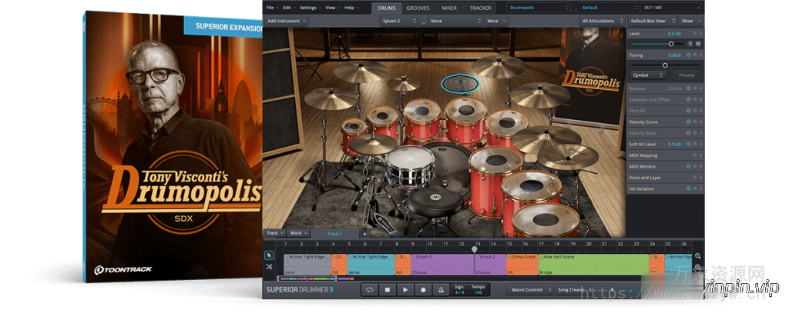Toggle MIDI Monitor power button
The height and width of the screenshot is (320, 789).
pyautogui.click(x=688, y=166)
